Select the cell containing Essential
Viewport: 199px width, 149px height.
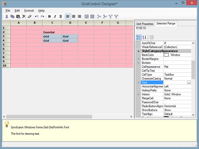tap(52, 32)
